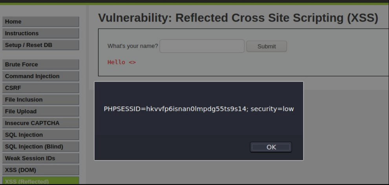Open the CSRF vulnerability page
Viewport: 389px width, 185px height.
[41, 88]
